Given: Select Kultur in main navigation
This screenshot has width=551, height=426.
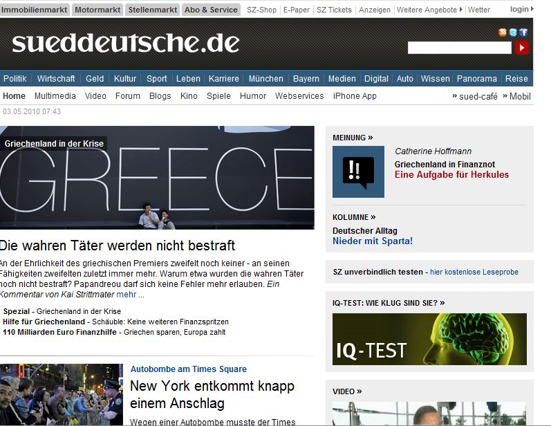Looking at the screenshot, I should pyautogui.click(x=124, y=78).
